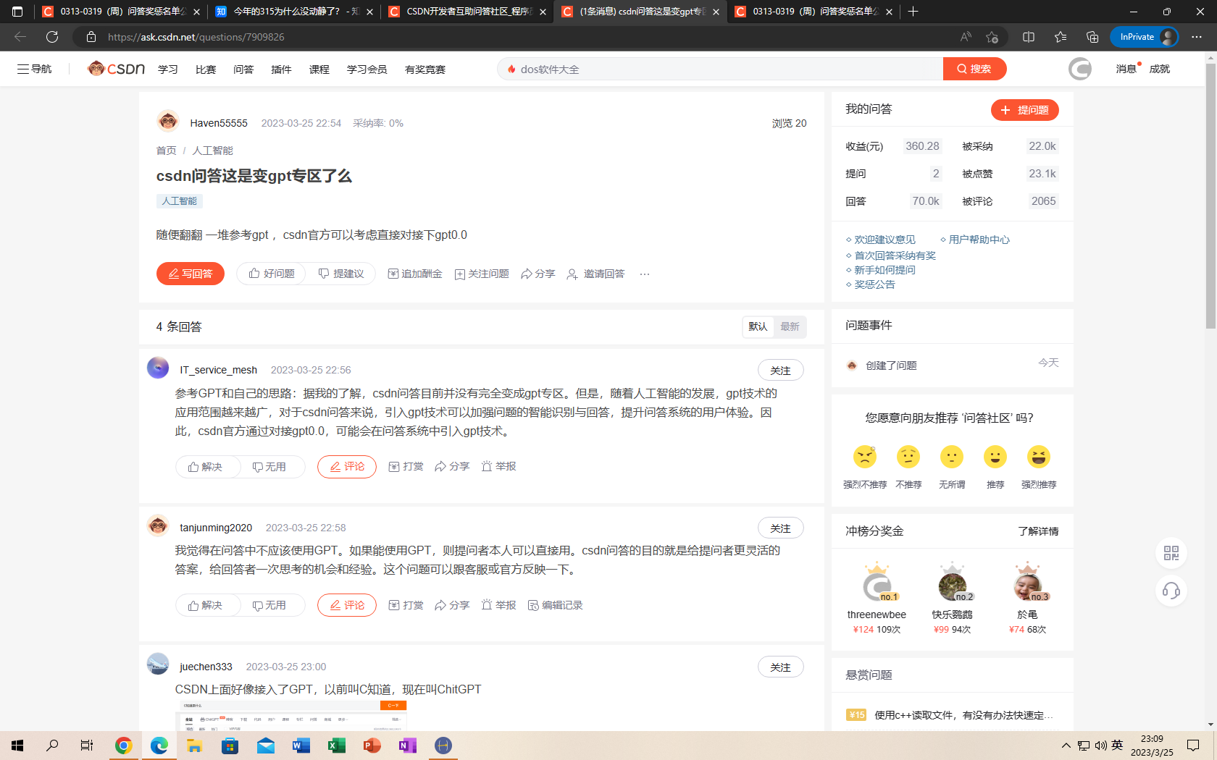Sort answers by 最新
This screenshot has width=1217, height=760.
[790, 326]
